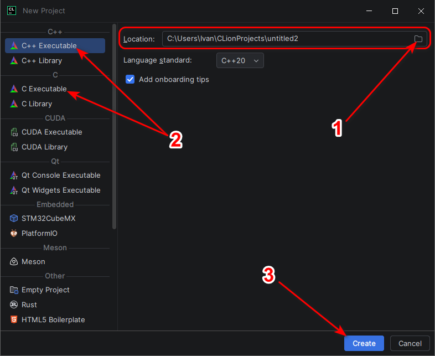Click the CUDA Library icon
The image size is (435, 356).
click(14, 147)
